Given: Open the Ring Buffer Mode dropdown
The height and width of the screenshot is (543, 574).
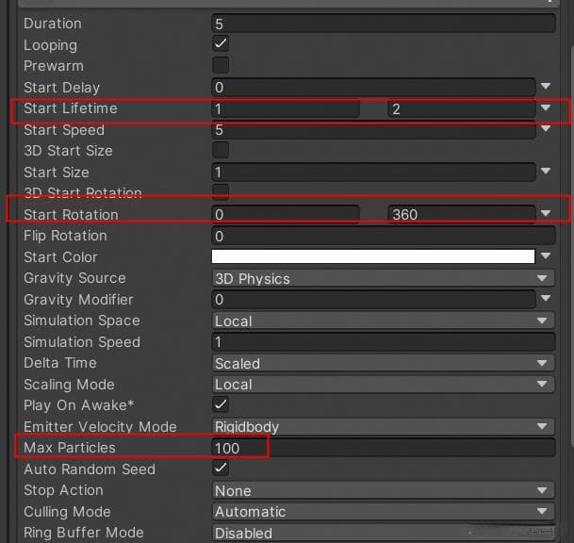Looking at the screenshot, I should tap(383, 533).
